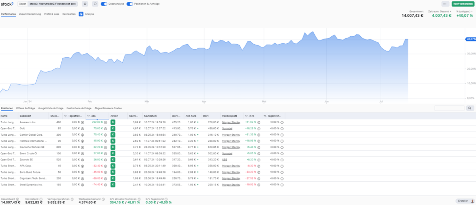Open info icon next to 292,80 € for Ameresco
Screen dimensions: 476x205
click(106, 122)
